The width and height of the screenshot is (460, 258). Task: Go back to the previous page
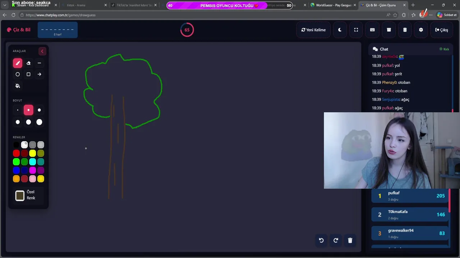(x=5, y=15)
